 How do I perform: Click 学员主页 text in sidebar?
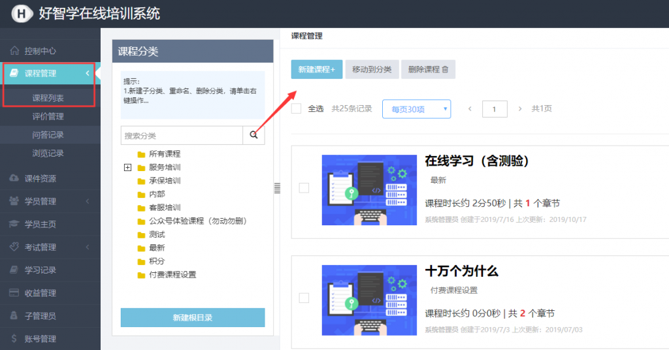click(40, 224)
